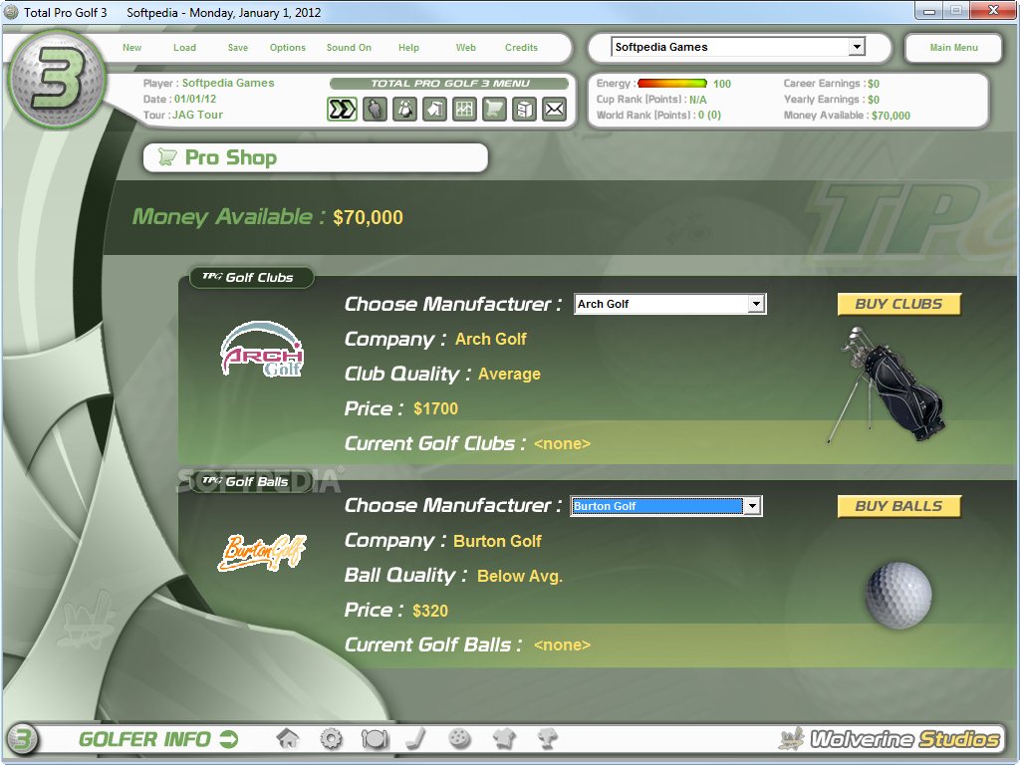
Task: Click the Current Golf Balls <none> value
Action: (562, 644)
